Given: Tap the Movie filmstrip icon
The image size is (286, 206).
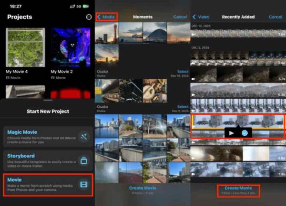Looking at the screenshot, I should pos(84,185).
